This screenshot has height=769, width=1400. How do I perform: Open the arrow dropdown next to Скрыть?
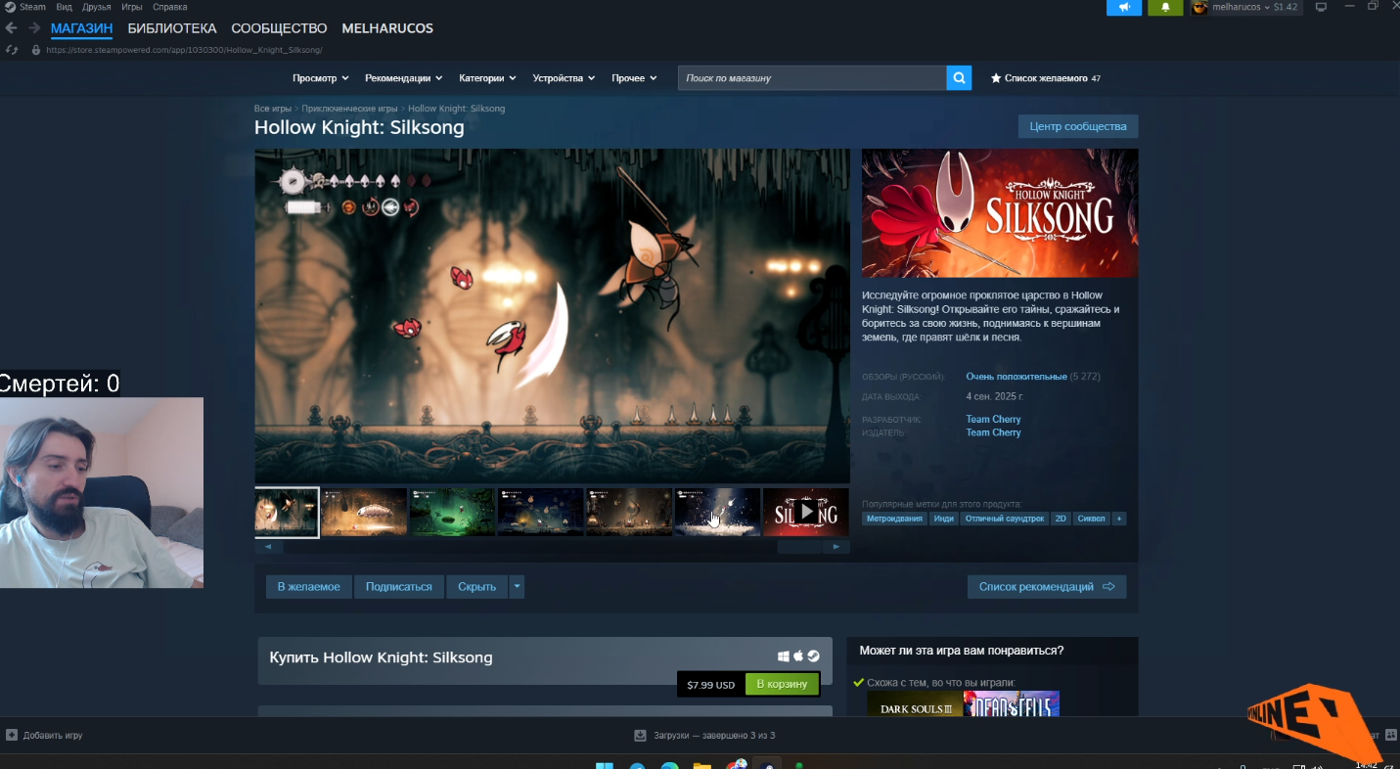pyautogui.click(x=517, y=587)
